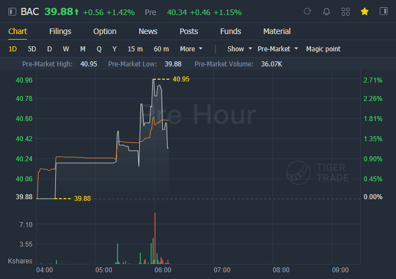The width and height of the screenshot is (396, 279).
Task: Toggle the right side panel icon
Action: [x=384, y=11]
